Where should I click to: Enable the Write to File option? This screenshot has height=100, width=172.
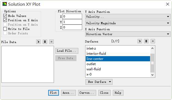5,29
